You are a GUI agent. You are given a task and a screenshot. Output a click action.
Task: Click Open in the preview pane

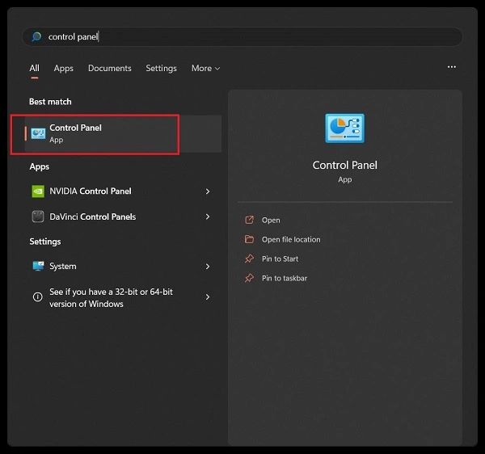coord(271,220)
